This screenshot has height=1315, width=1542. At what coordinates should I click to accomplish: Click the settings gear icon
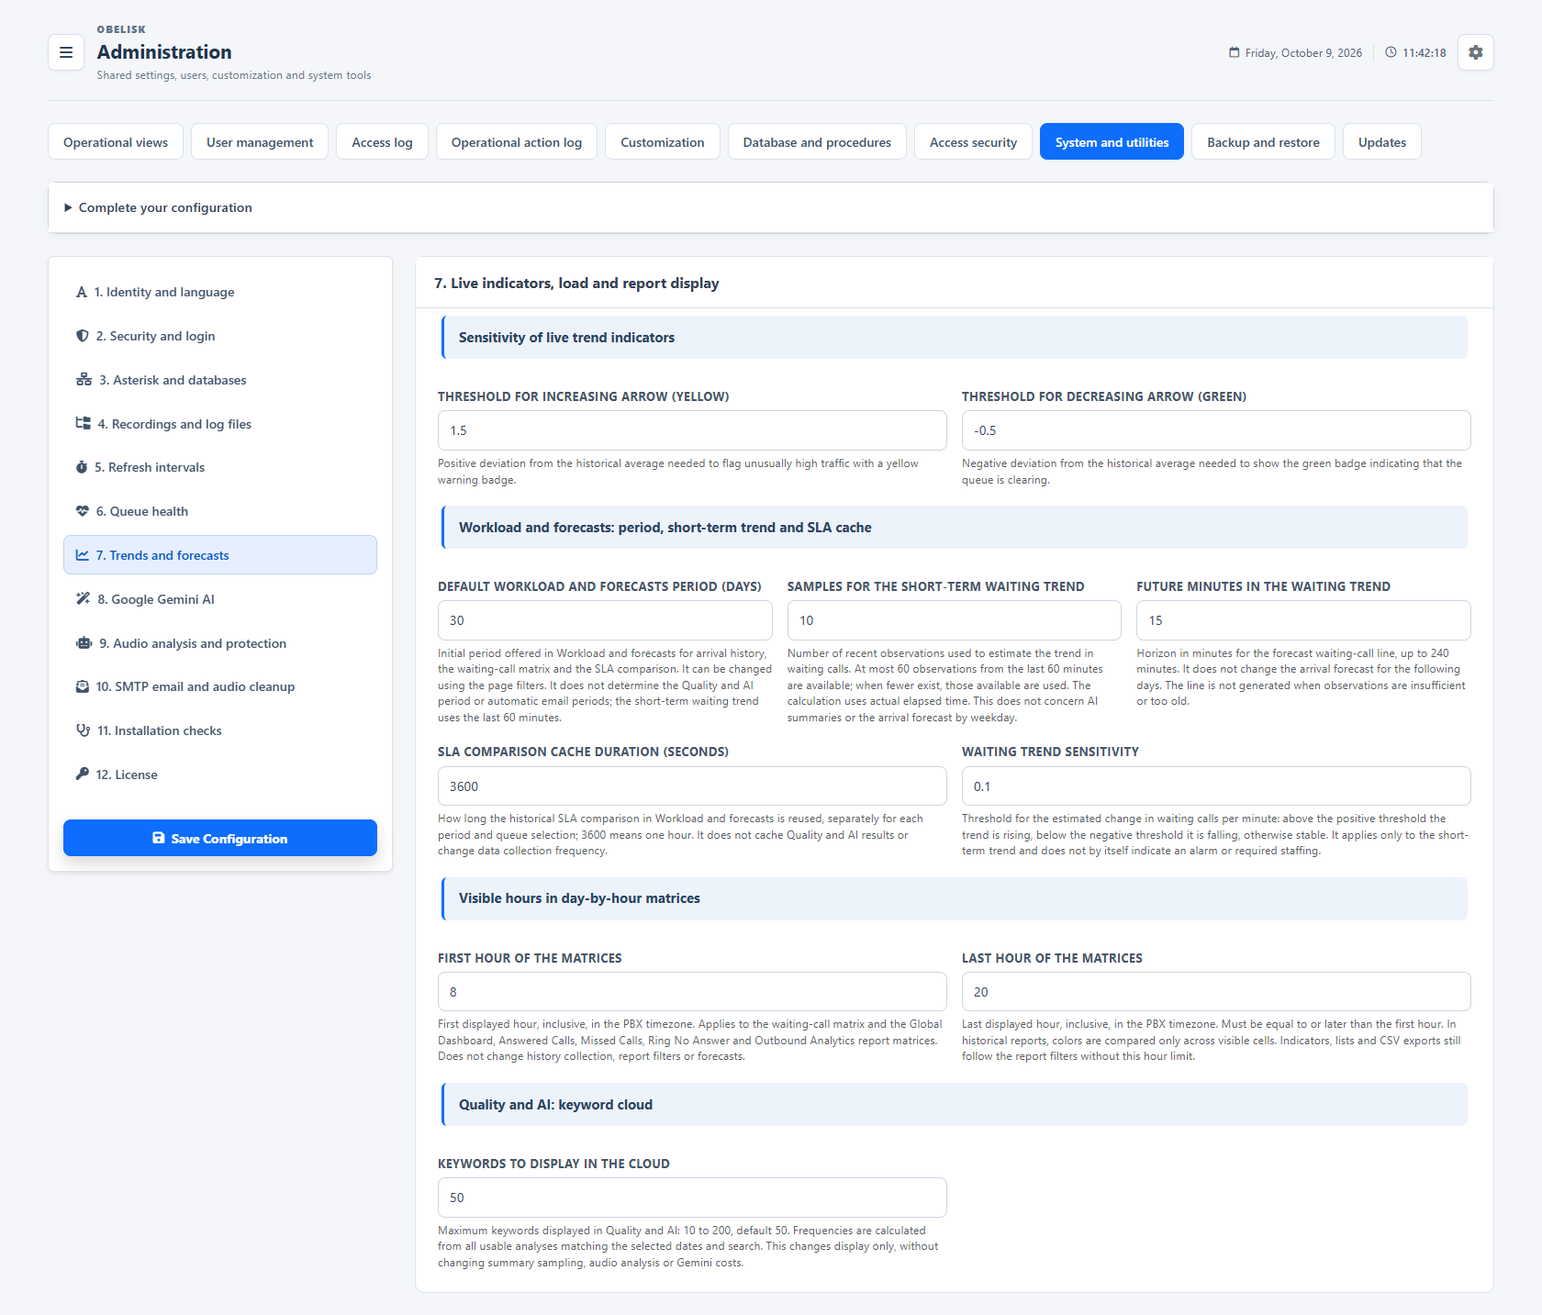pos(1475,52)
